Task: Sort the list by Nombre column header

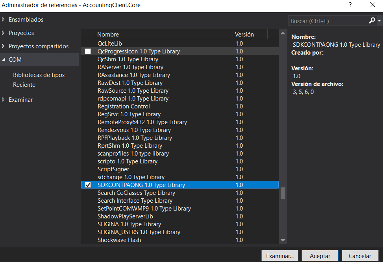Action: click(164, 34)
